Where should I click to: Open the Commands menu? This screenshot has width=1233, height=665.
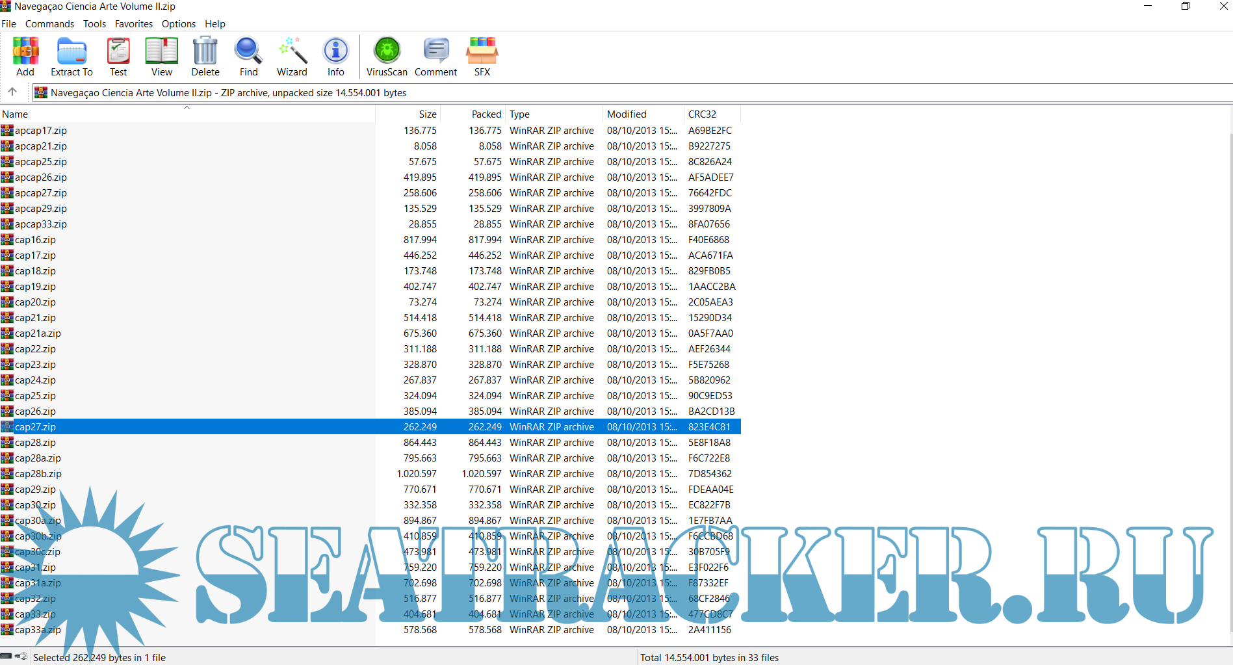point(49,24)
